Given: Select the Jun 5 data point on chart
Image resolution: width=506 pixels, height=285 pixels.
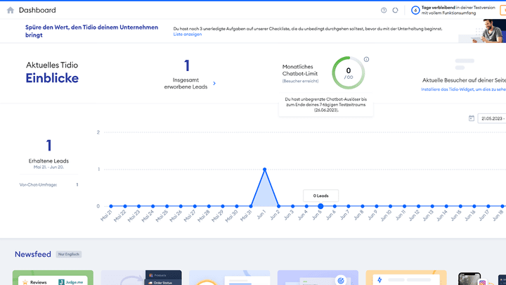Looking at the screenshot, I should (320, 206).
